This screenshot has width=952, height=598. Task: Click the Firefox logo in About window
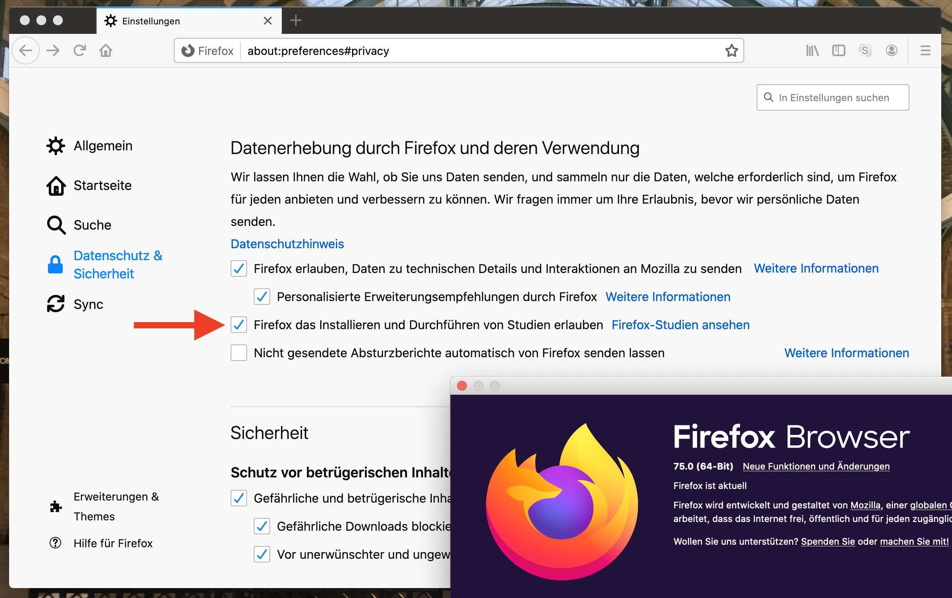pyautogui.click(x=562, y=502)
